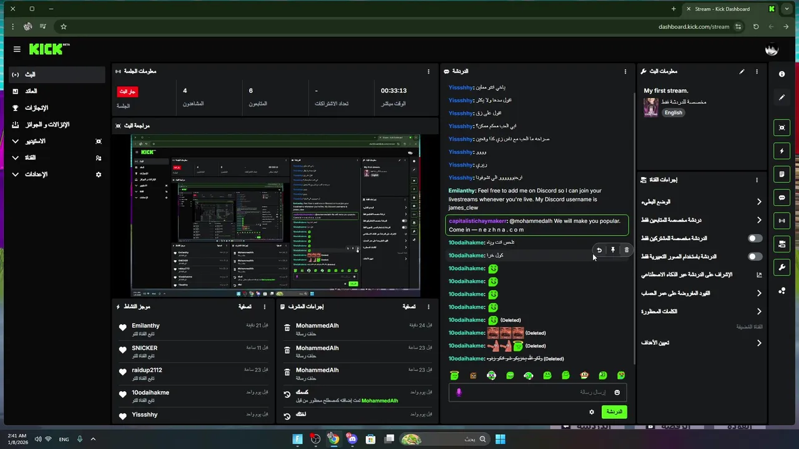
Task: Open الإنزالات و الجوائز sidebar item
Action: tap(57, 125)
